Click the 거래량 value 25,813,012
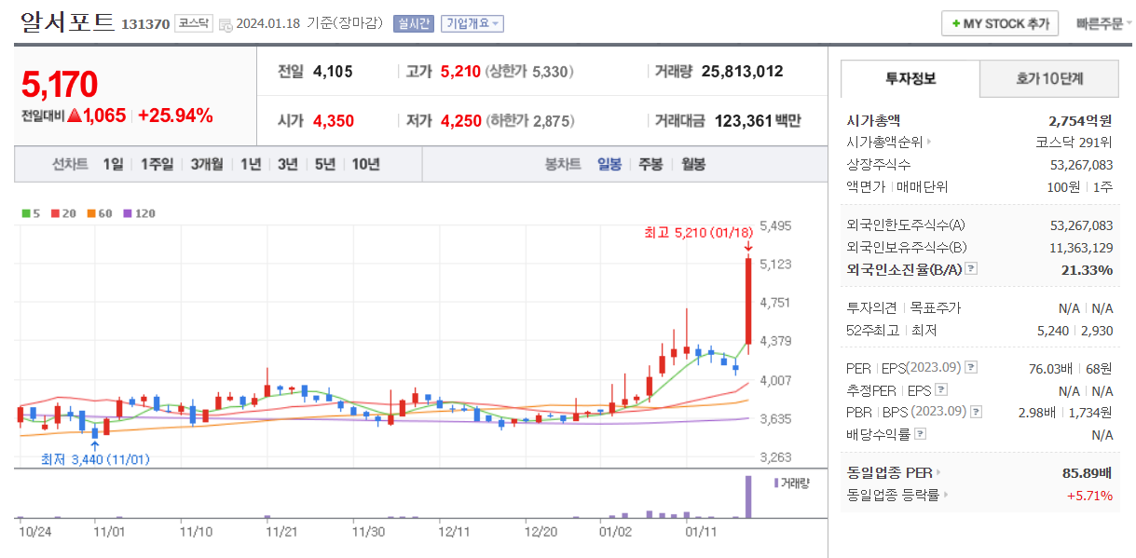Screen dimensions: 1136x558 (742, 71)
